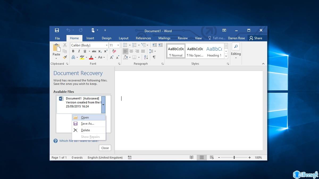Toggle Bold formatting
Screen dimensions: 319x179
coord(73,51)
